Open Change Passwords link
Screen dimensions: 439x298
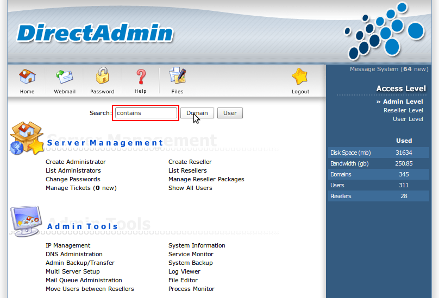pyautogui.click(x=73, y=179)
